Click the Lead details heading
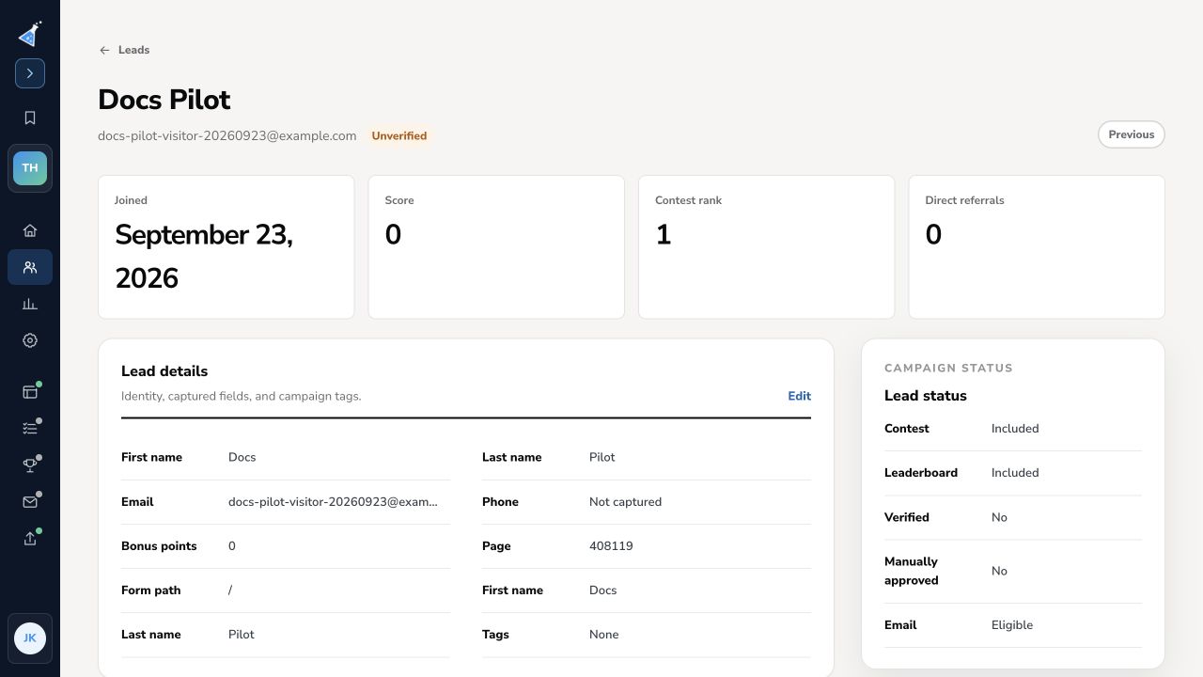Viewport: 1203px width, 677px height. [164, 370]
